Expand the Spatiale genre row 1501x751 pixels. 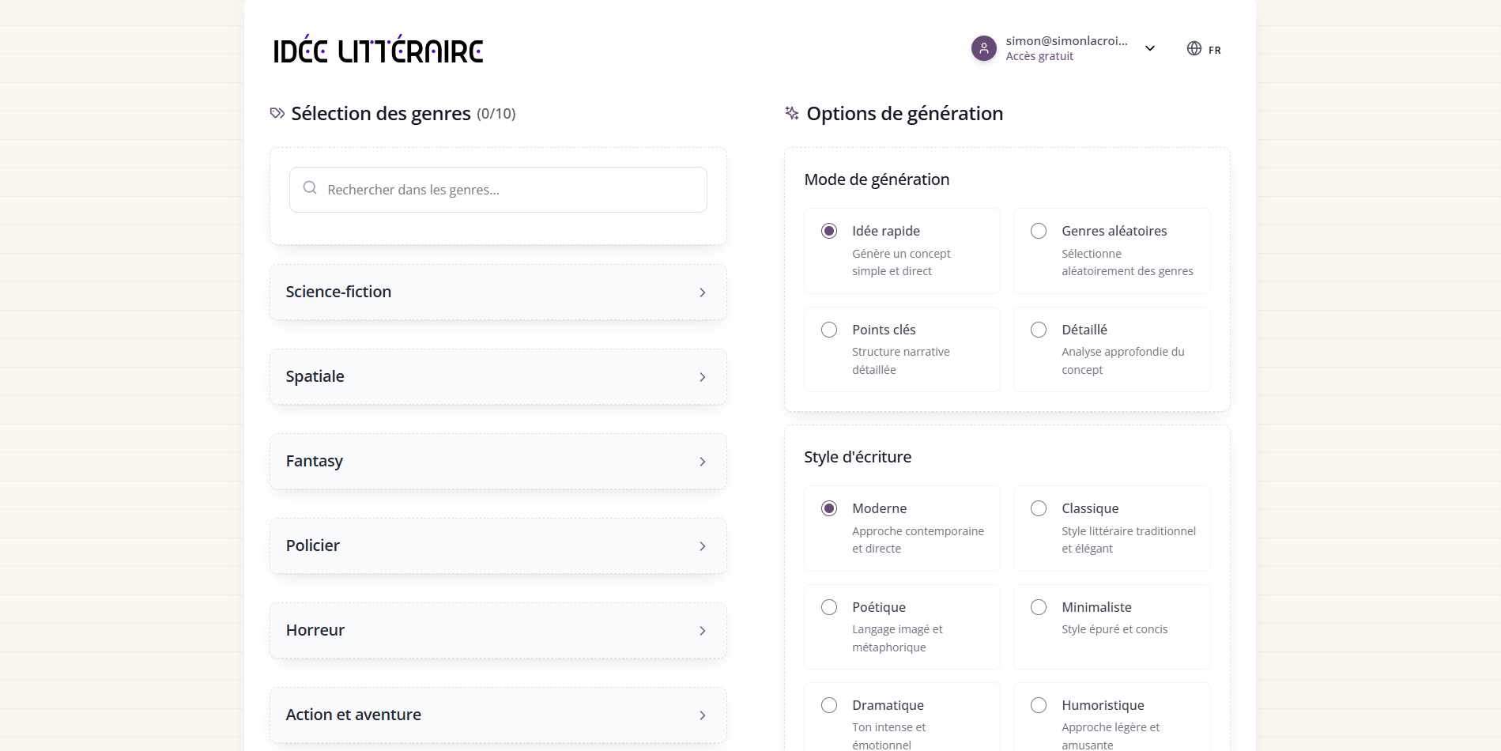498,377
